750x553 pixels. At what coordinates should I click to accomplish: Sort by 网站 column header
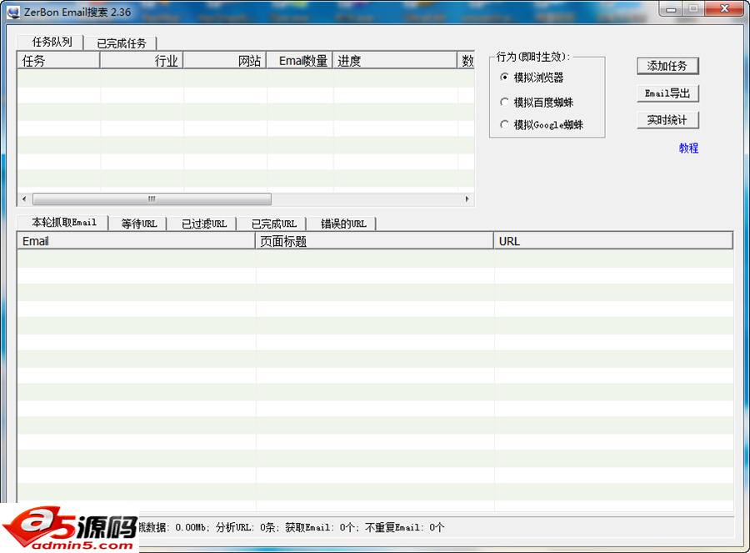coord(225,60)
